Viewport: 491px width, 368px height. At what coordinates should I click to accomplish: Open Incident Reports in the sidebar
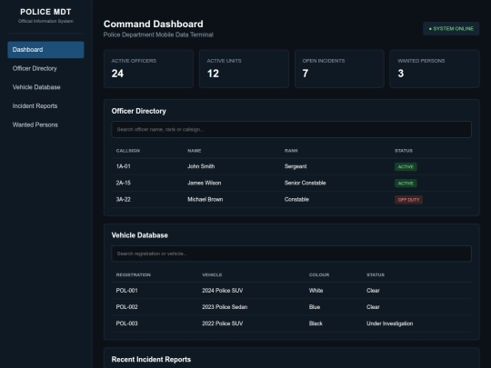(x=45, y=106)
